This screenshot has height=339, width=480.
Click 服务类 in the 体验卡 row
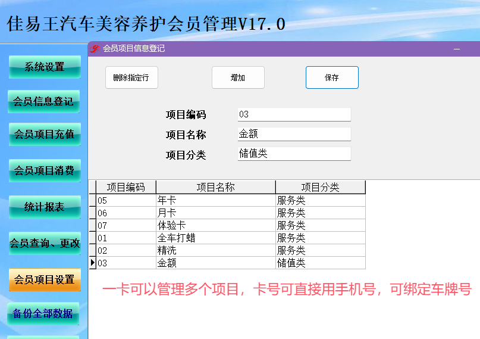(x=321, y=226)
